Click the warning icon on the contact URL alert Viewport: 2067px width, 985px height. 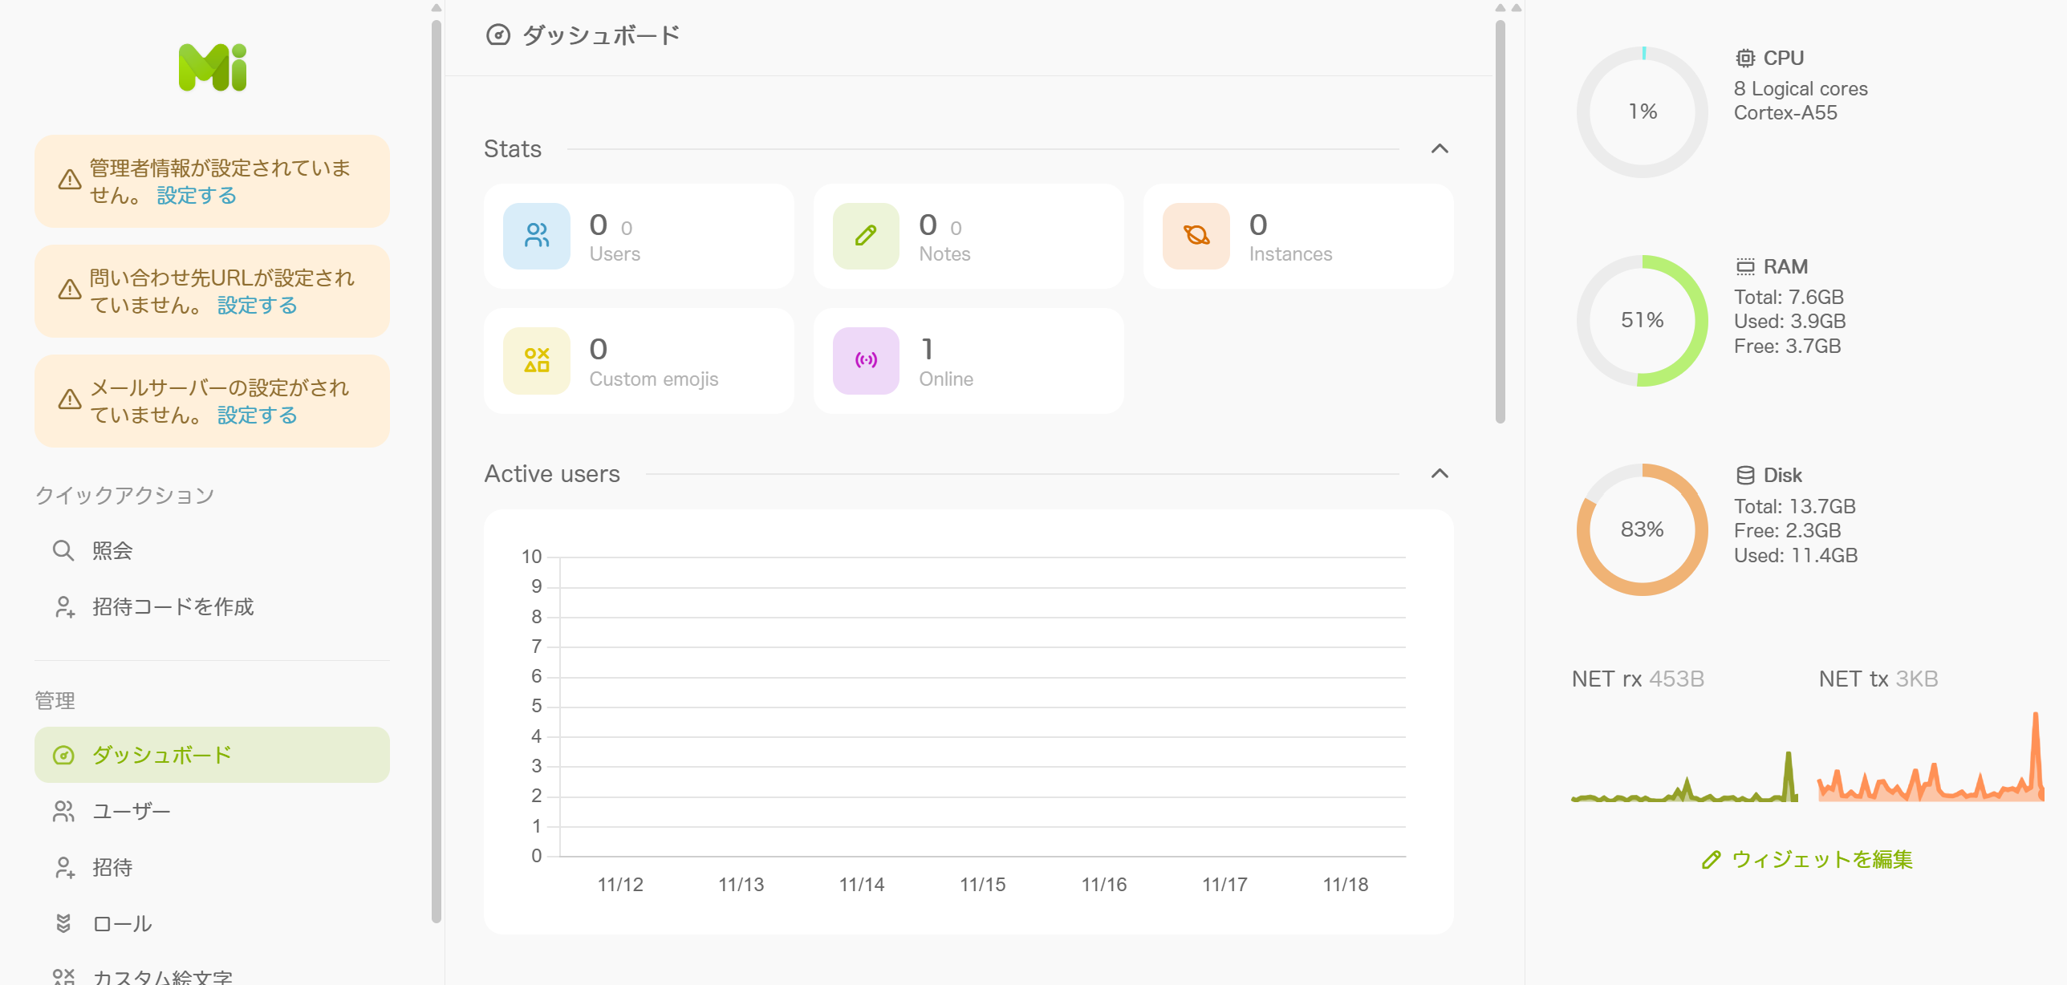(70, 290)
